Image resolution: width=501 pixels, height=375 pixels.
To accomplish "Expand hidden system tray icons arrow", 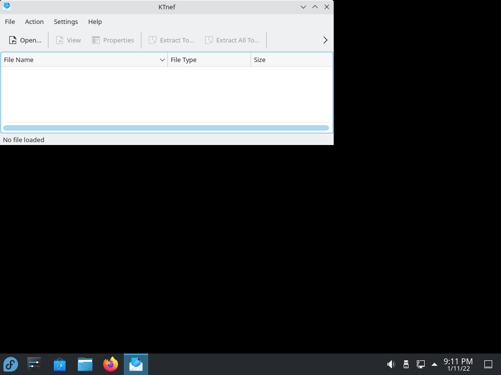I will (x=434, y=364).
